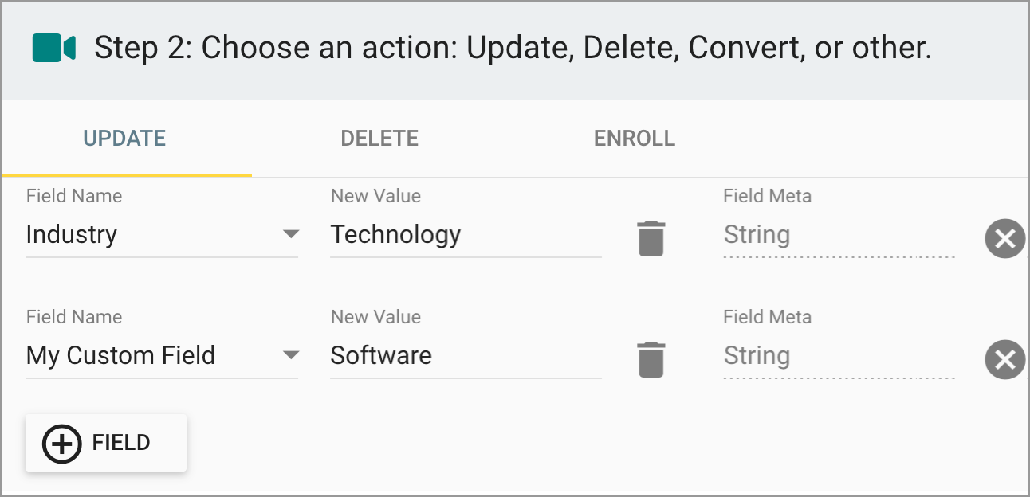Switch to the DELETE tab
Image resolution: width=1030 pixels, height=497 pixels.
coord(379,138)
